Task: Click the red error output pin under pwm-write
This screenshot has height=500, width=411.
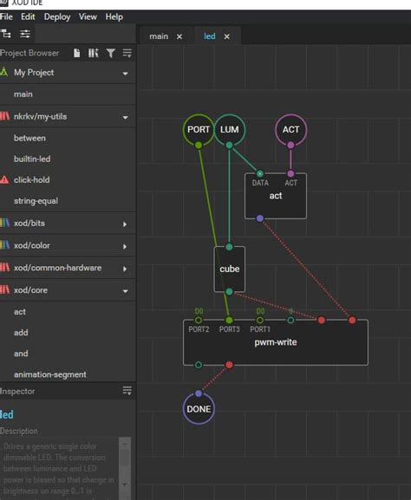Action: pos(229,365)
